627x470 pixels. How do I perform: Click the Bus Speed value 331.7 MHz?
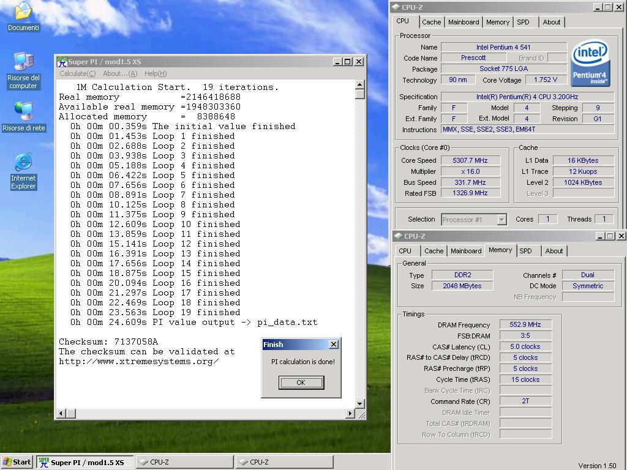coord(470,182)
